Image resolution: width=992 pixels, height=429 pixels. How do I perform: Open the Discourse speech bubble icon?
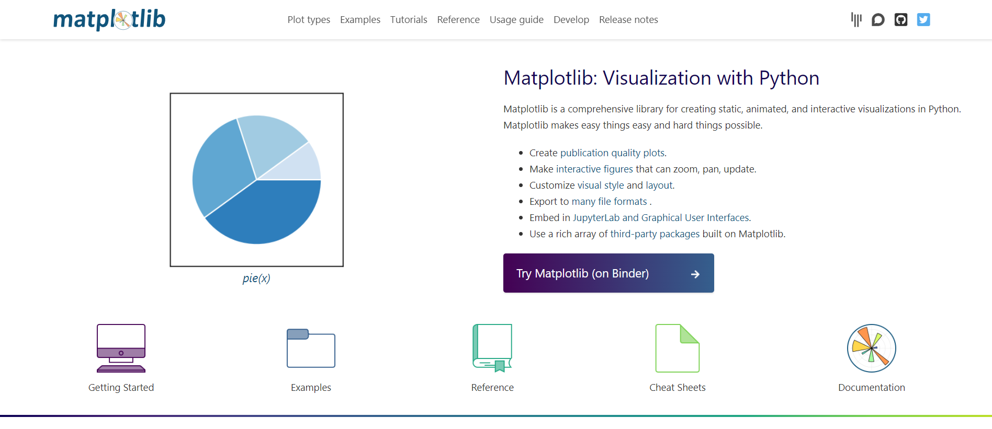pyautogui.click(x=878, y=20)
